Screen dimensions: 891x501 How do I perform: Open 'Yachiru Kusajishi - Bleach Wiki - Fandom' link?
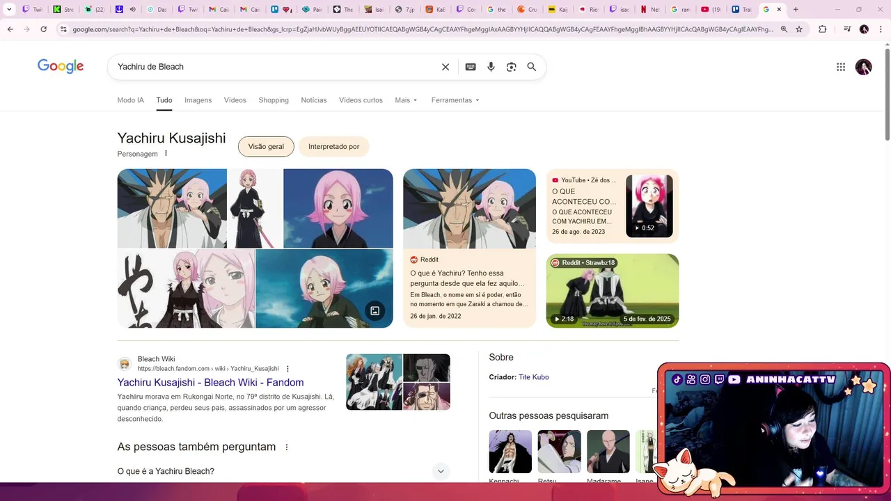[210, 382]
